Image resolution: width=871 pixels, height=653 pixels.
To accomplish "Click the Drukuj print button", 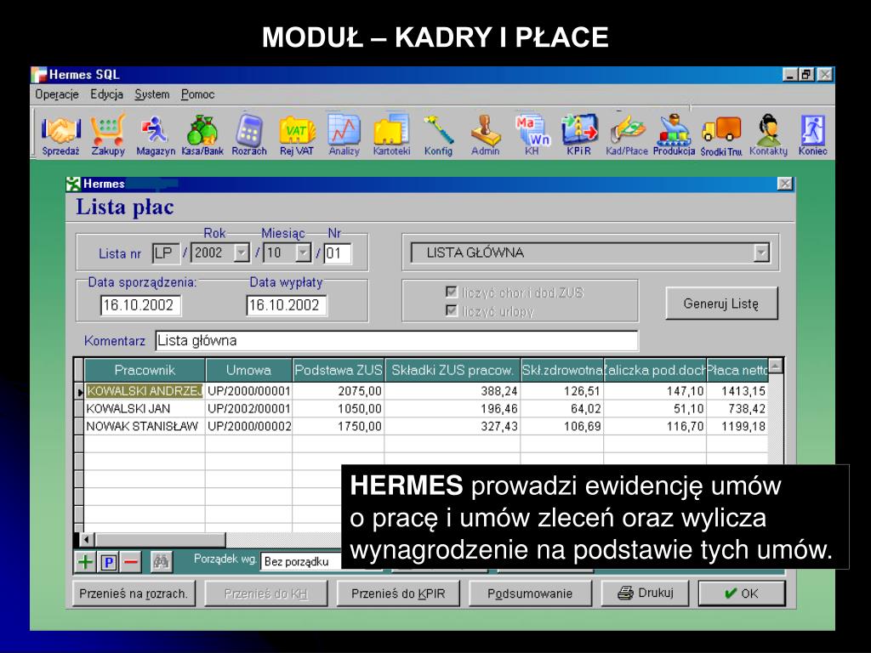I will (645, 593).
